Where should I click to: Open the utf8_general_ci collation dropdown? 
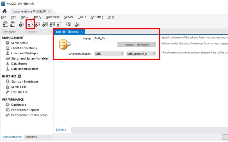[141, 54]
